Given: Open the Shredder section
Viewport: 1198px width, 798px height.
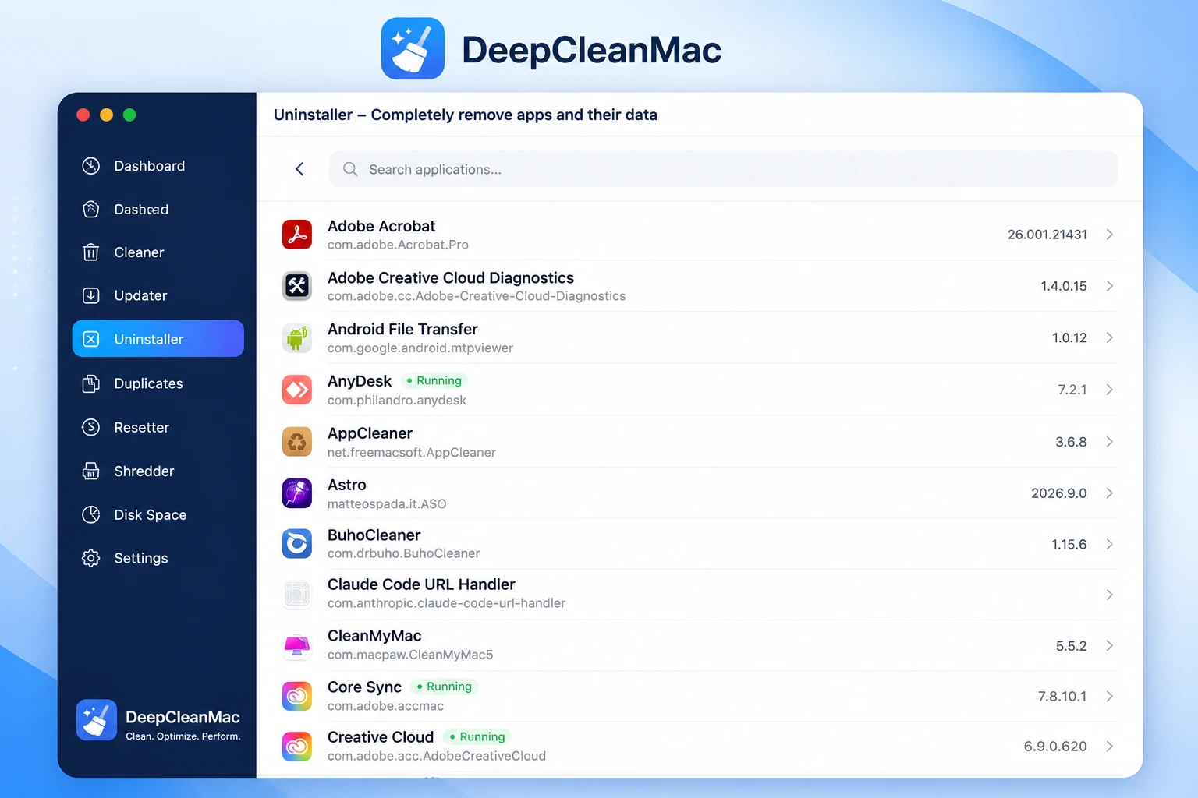Looking at the screenshot, I should [158, 471].
